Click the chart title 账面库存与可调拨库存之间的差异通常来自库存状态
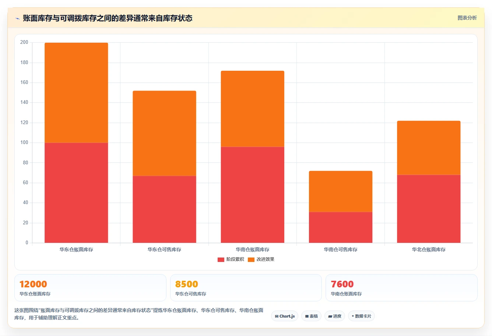Viewport: 492px width, 336px height. click(108, 18)
